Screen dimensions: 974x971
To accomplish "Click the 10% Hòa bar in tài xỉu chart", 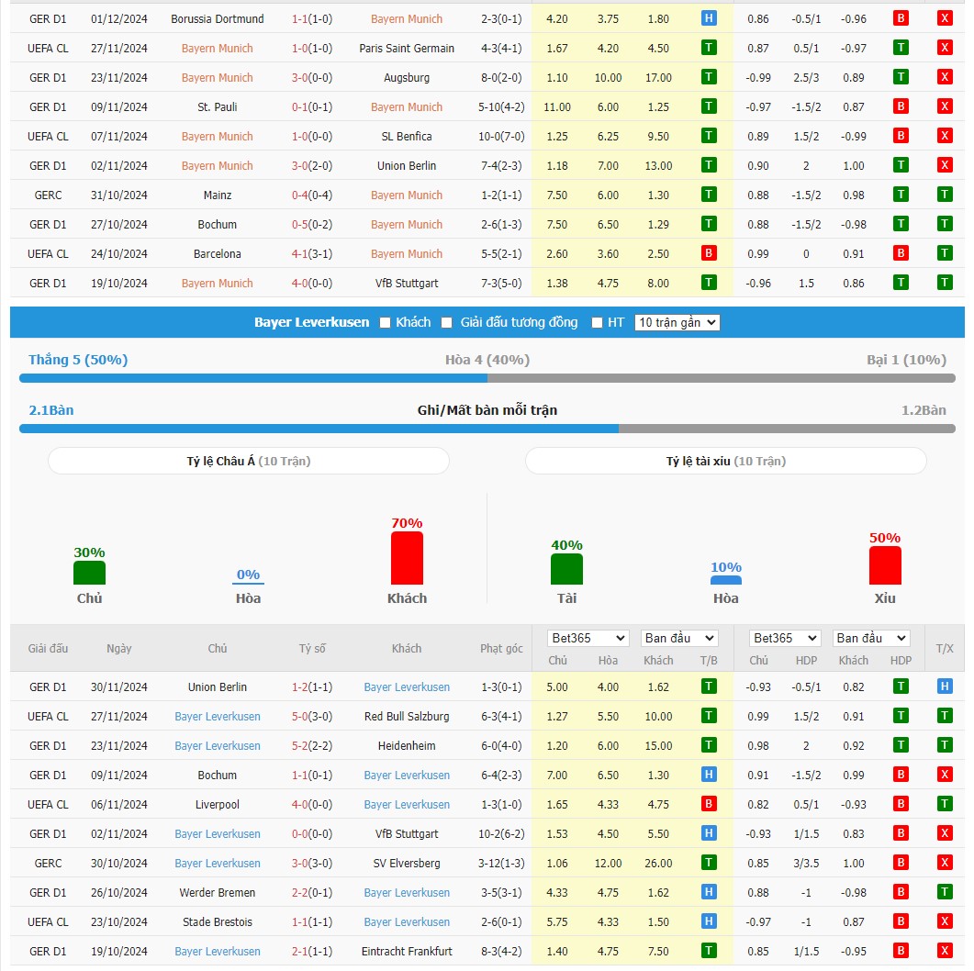I will [x=725, y=580].
